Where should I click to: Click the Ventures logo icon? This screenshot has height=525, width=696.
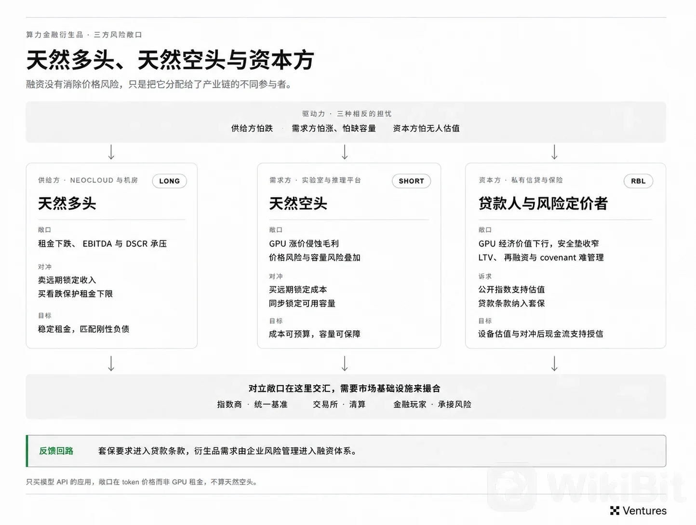(x=615, y=511)
